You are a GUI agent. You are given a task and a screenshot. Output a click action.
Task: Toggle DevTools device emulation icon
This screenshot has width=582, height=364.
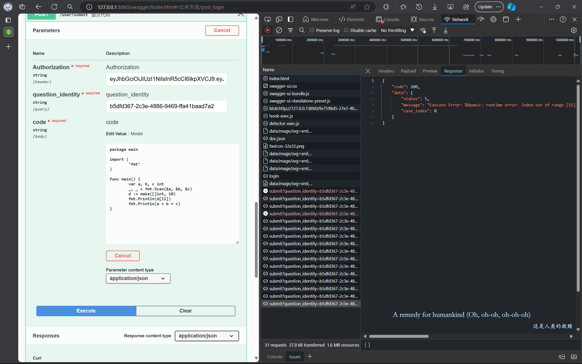279,19
